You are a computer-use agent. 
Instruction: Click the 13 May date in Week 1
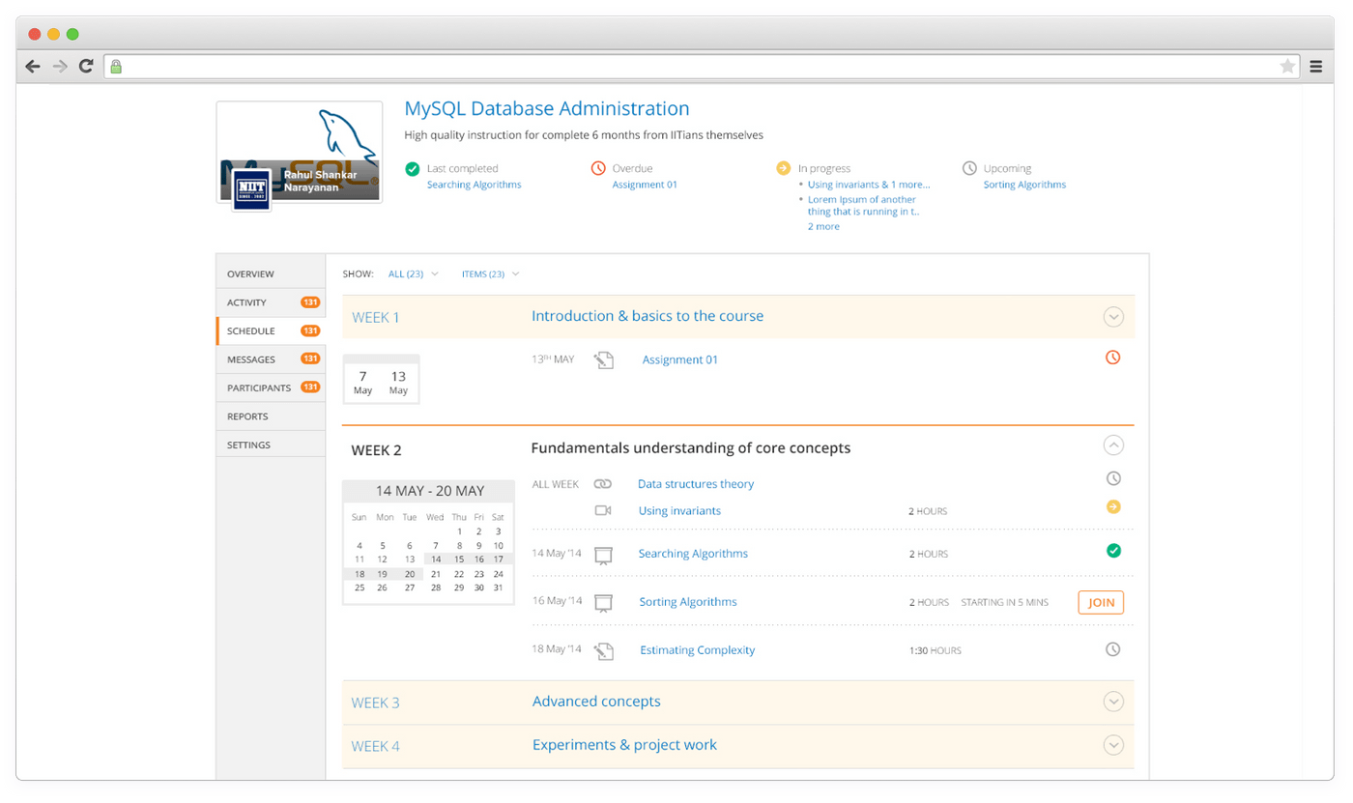pyautogui.click(x=398, y=383)
